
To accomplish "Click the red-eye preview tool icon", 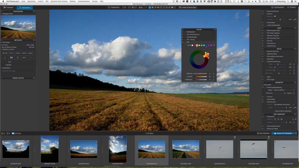I will click(172, 7).
